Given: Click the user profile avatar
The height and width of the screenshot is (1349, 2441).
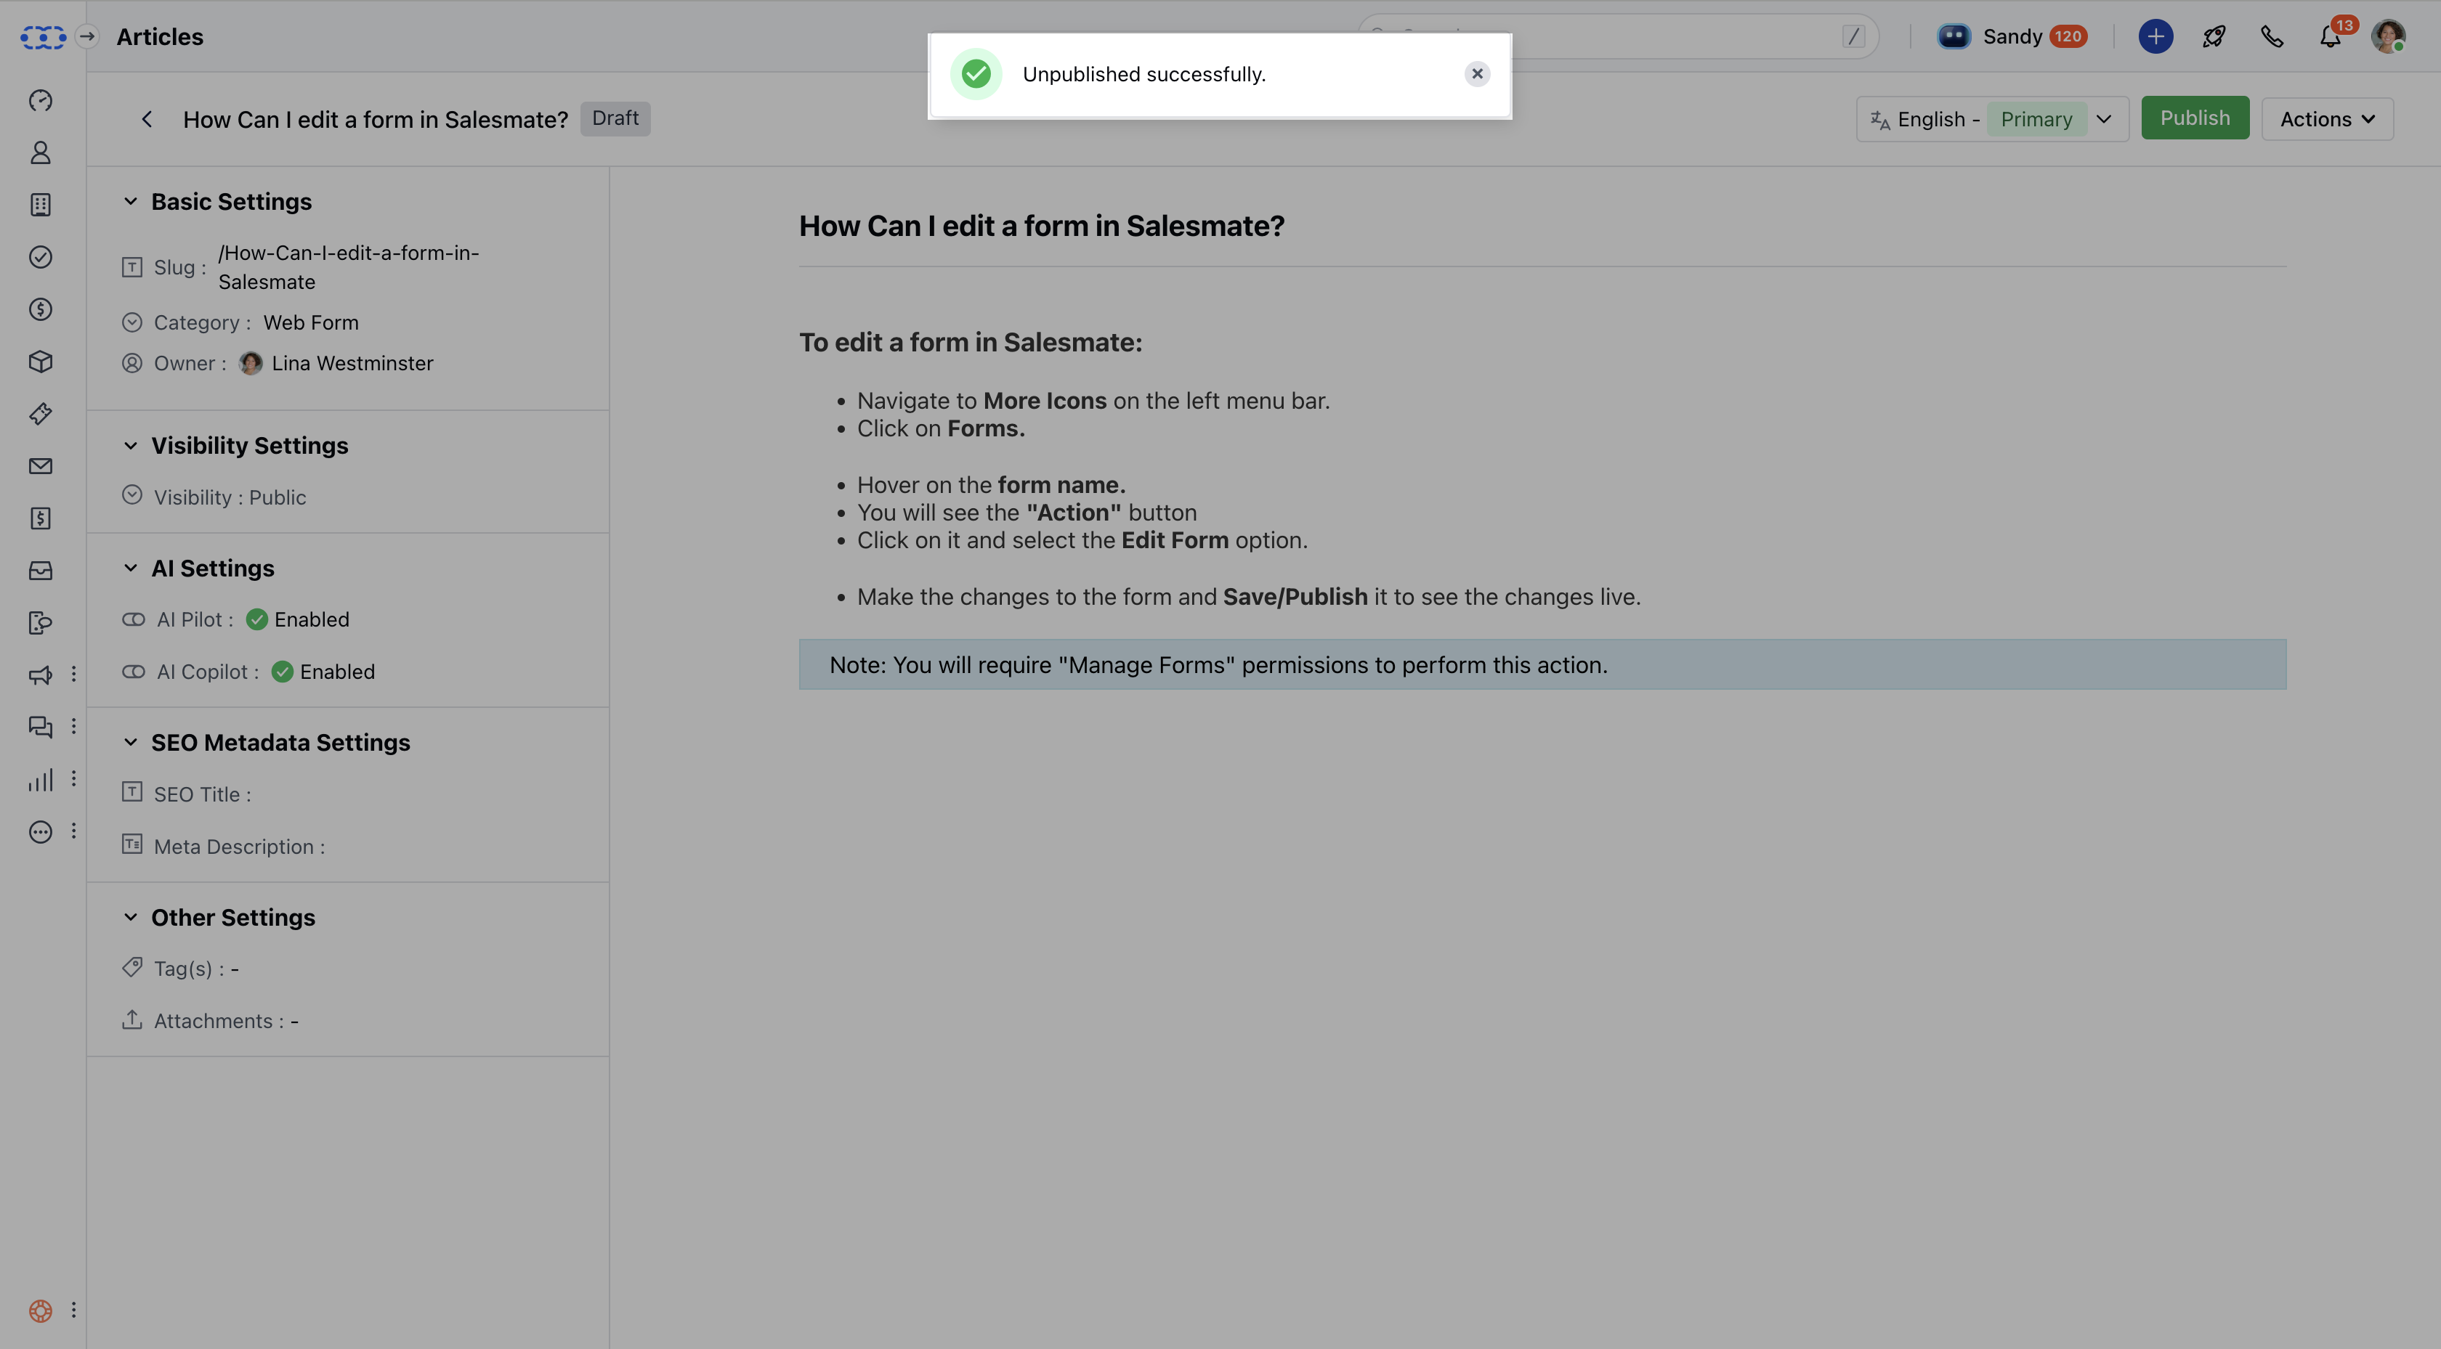Looking at the screenshot, I should 2387,37.
